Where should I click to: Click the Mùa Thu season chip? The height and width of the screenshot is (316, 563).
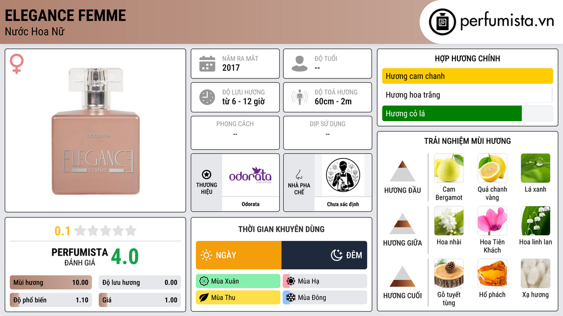point(238,297)
